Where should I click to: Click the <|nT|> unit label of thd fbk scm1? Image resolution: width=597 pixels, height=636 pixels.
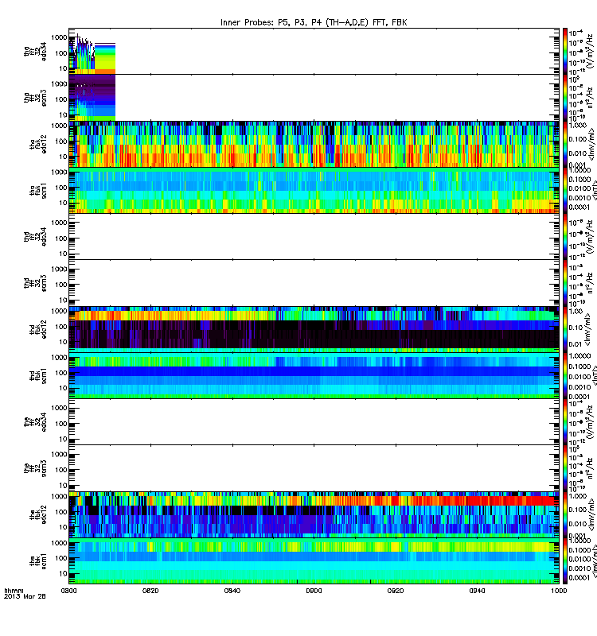[594, 376]
